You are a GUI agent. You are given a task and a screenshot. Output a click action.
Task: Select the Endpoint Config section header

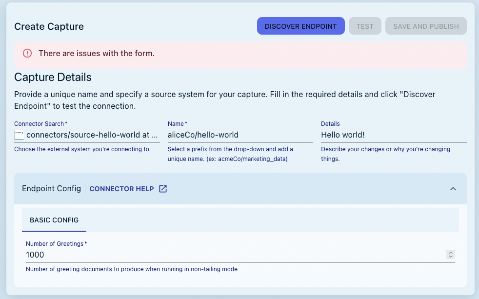51,188
